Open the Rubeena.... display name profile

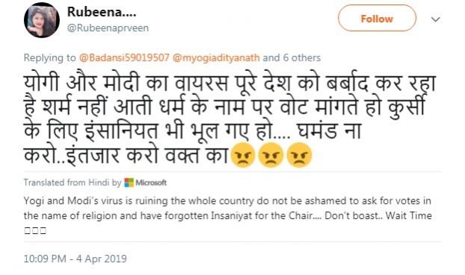coord(102,12)
